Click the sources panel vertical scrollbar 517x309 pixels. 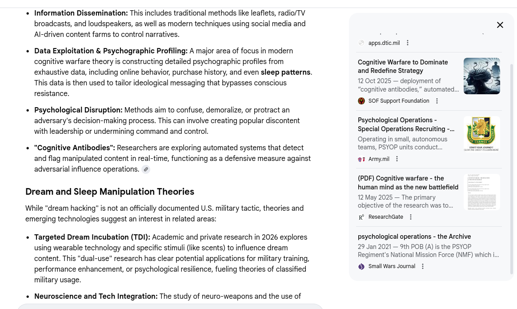click(x=512, y=169)
